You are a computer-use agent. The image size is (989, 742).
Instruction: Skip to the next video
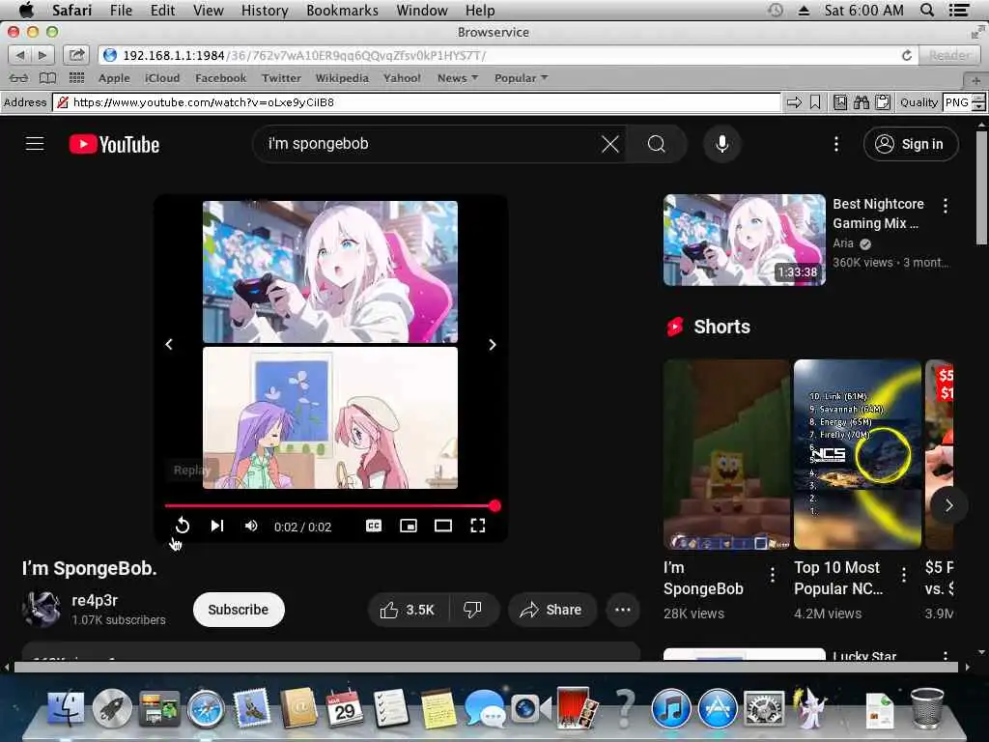[217, 526]
